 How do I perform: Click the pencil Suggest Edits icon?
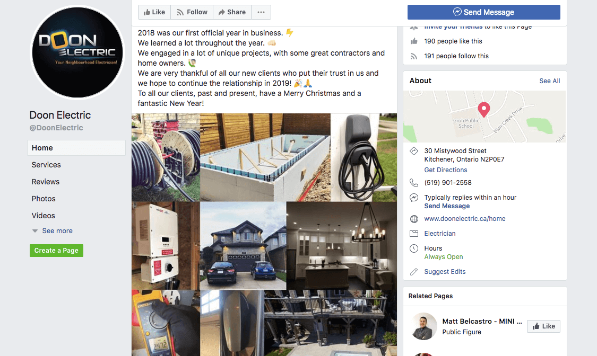point(414,272)
